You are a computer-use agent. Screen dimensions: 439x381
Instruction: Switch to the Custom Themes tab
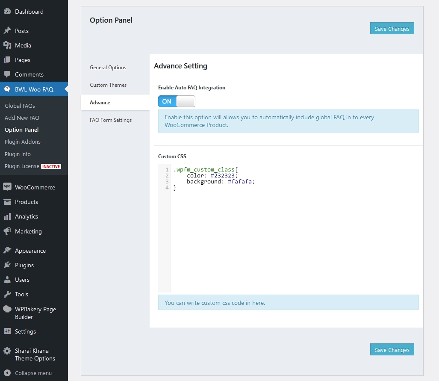pos(108,85)
